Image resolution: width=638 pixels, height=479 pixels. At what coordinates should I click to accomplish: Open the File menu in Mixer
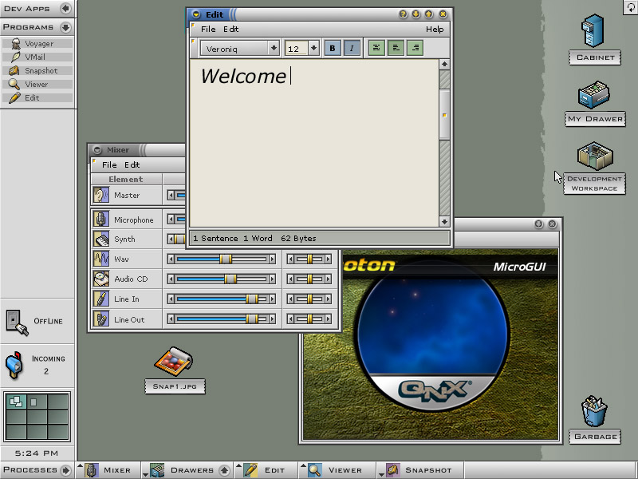click(108, 165)
